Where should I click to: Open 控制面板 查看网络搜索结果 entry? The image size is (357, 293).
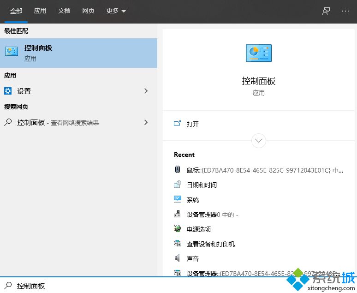pos(78,122)
